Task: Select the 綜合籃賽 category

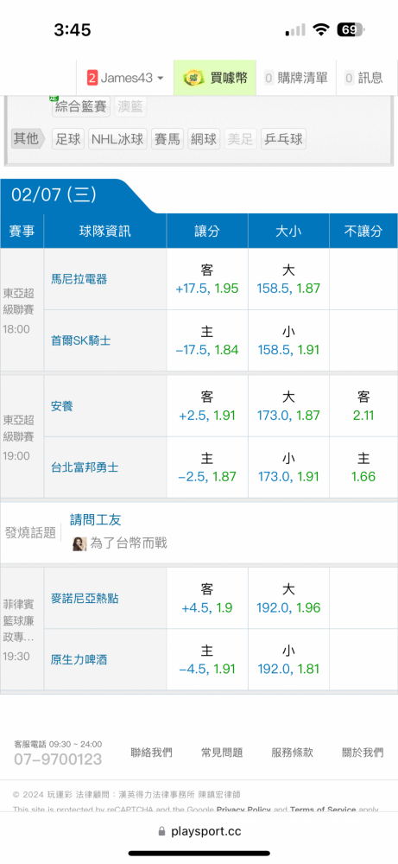Action: [81, 106]
